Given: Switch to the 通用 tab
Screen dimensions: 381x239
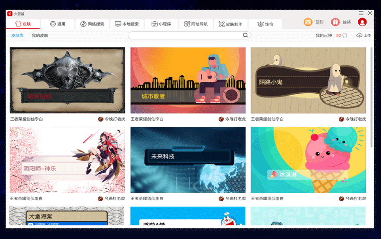Looking at the screenshot, I should click(58, 24).
